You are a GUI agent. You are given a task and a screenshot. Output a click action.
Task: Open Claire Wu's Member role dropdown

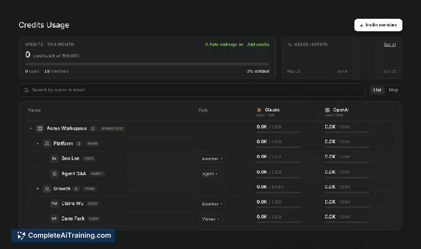pyautogui.click(x=212, y=204)
